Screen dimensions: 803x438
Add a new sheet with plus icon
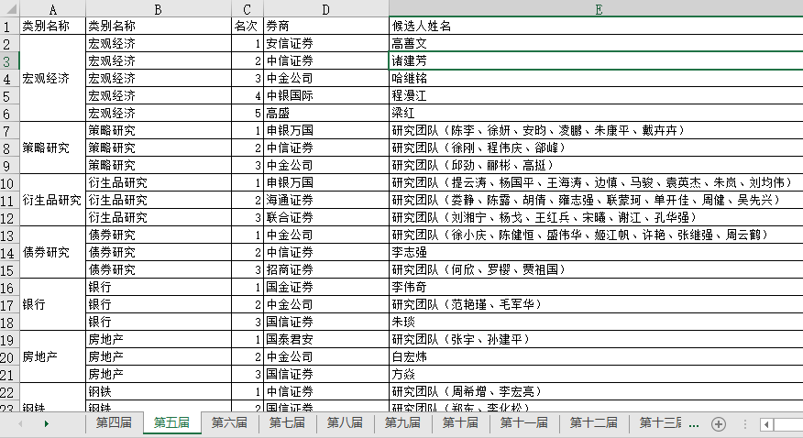pos(719,424)
